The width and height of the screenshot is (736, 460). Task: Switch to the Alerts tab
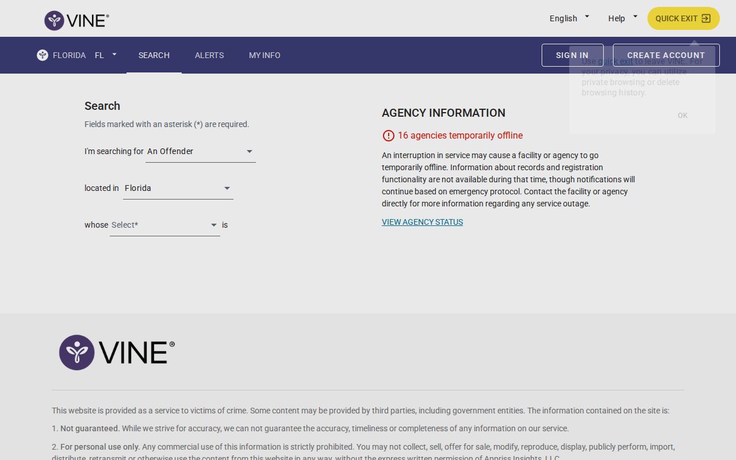point(209,55)
